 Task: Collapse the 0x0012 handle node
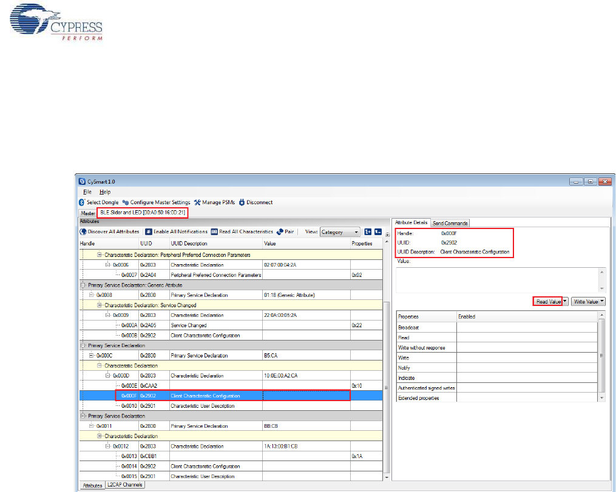click(x=107, y=446)
